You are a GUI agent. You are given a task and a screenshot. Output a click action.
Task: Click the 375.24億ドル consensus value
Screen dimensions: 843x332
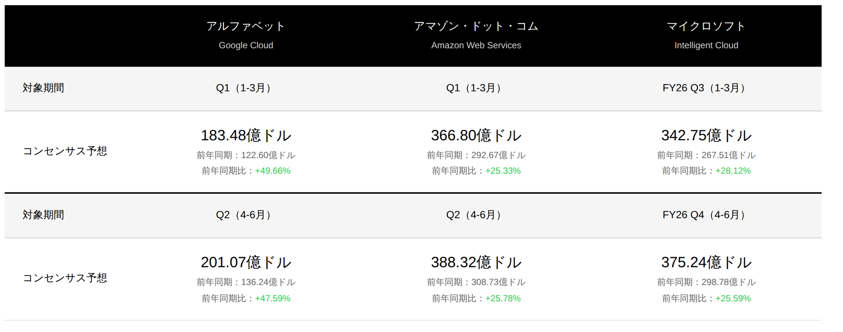click(706, 263)
